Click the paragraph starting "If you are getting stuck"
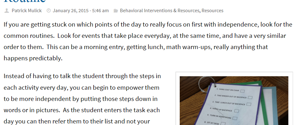This screenshot has height=125, width=294. click(148, 41)
